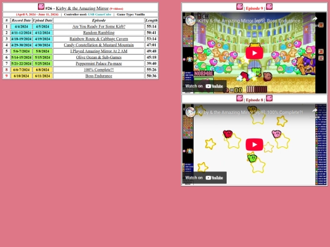Click the 'Upload Date' column header

coord(43,20)
